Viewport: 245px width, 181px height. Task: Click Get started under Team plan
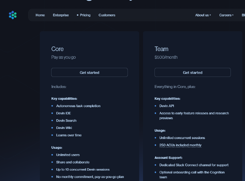click(x=193, y=73)
